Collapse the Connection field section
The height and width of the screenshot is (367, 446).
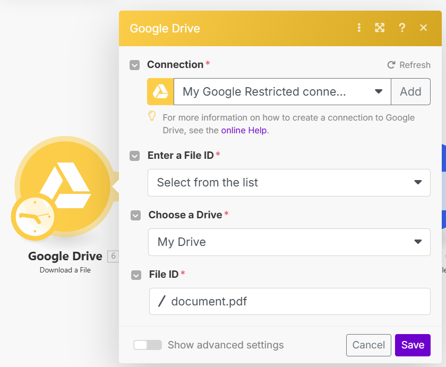pos(134,65)
